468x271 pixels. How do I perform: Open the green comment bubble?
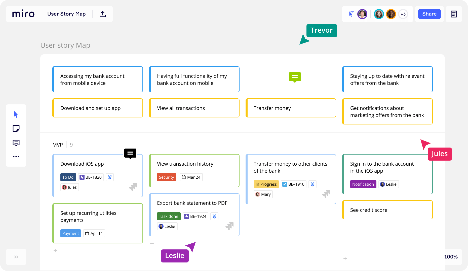pyautogui.click(x=295, y=77)
